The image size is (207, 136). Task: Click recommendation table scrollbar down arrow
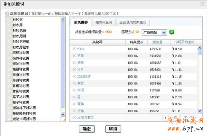[200, 111]
